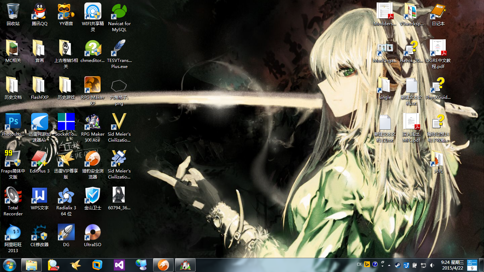Viewport: 484px width, 272px height.
Task: Open the CH input language indicator
Action: [359, 265]
